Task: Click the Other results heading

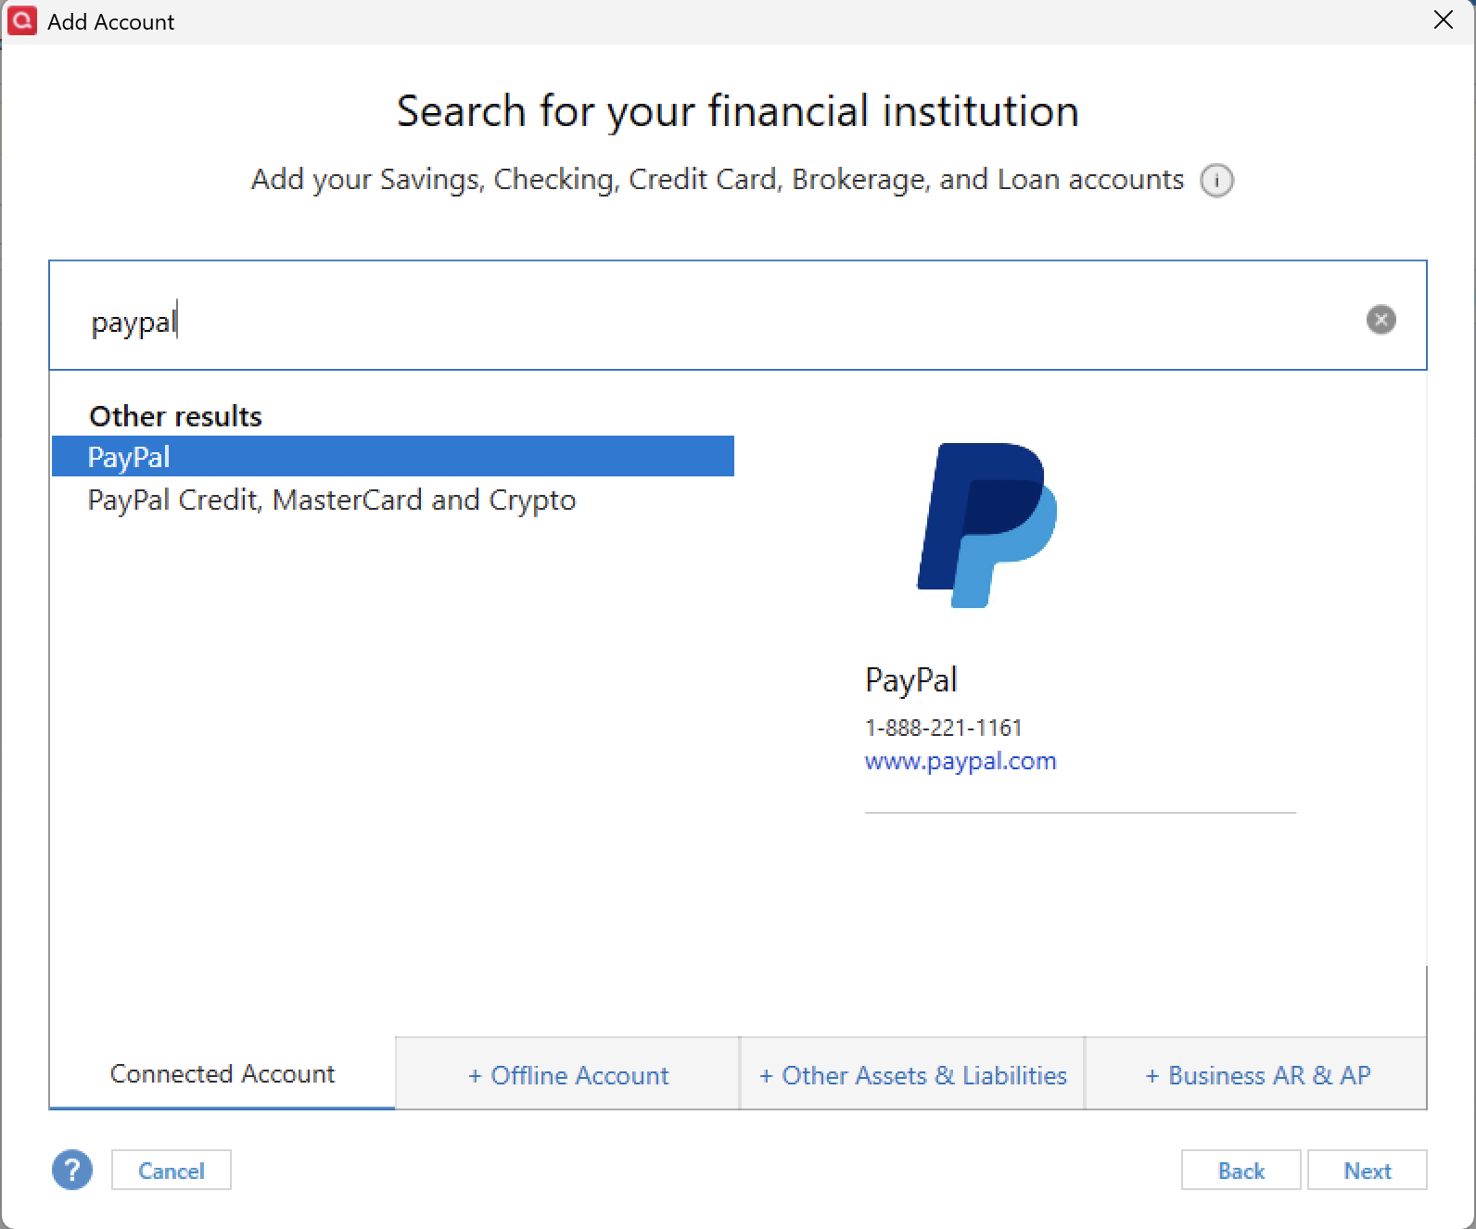Action: point(175,416)
